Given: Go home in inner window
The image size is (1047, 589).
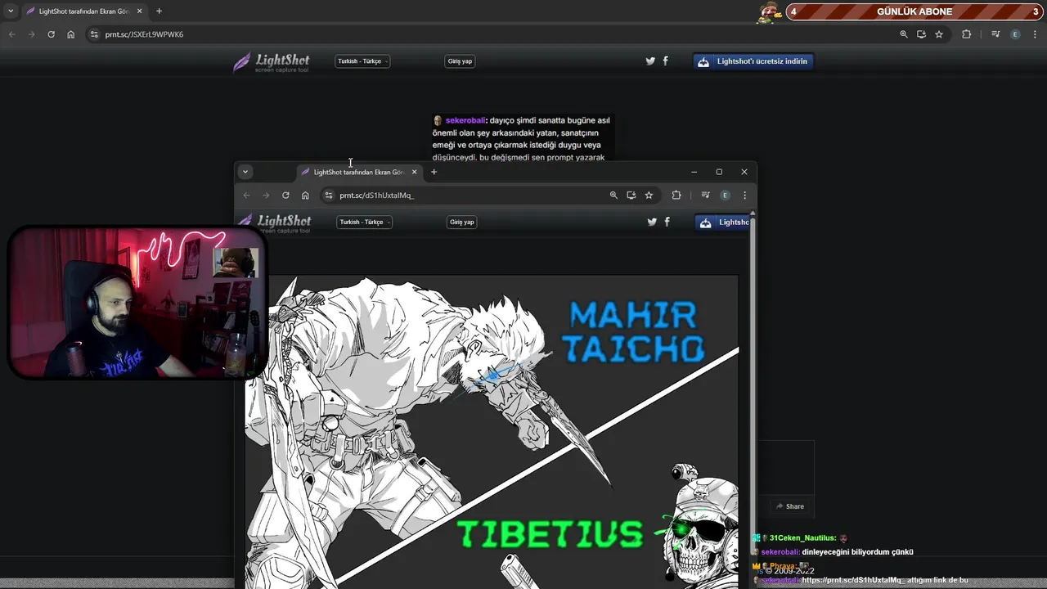Looking at the screenshot, I should click(305, 195).
